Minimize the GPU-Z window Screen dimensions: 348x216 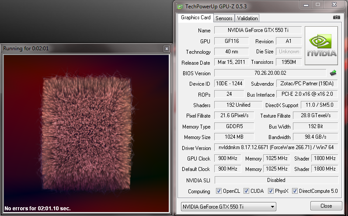pos(306,4)
